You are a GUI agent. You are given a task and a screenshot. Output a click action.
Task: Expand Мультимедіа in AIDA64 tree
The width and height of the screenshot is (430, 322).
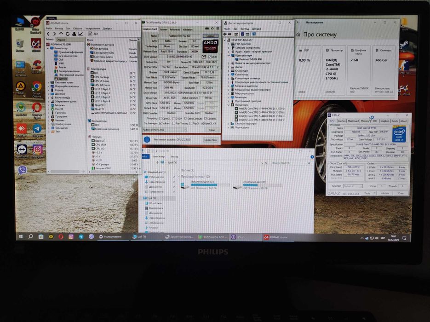pos(49,98)
